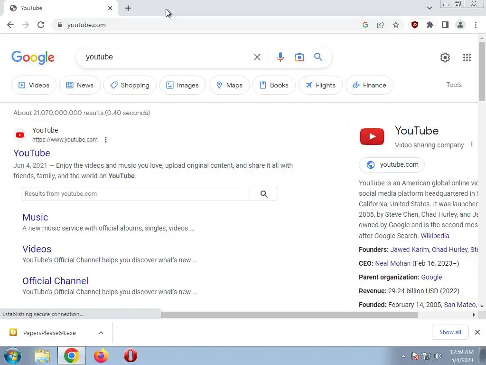Launch Firefox from the taskbar
Image resolution: width=486 pixels, height=365 pixels.
(101, 355)
